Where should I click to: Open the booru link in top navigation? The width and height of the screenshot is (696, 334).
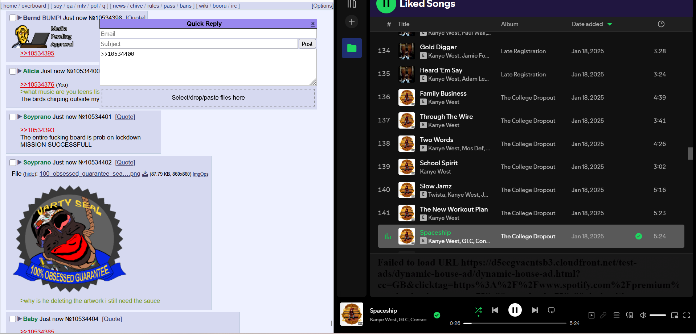click(x=219, y=6)
